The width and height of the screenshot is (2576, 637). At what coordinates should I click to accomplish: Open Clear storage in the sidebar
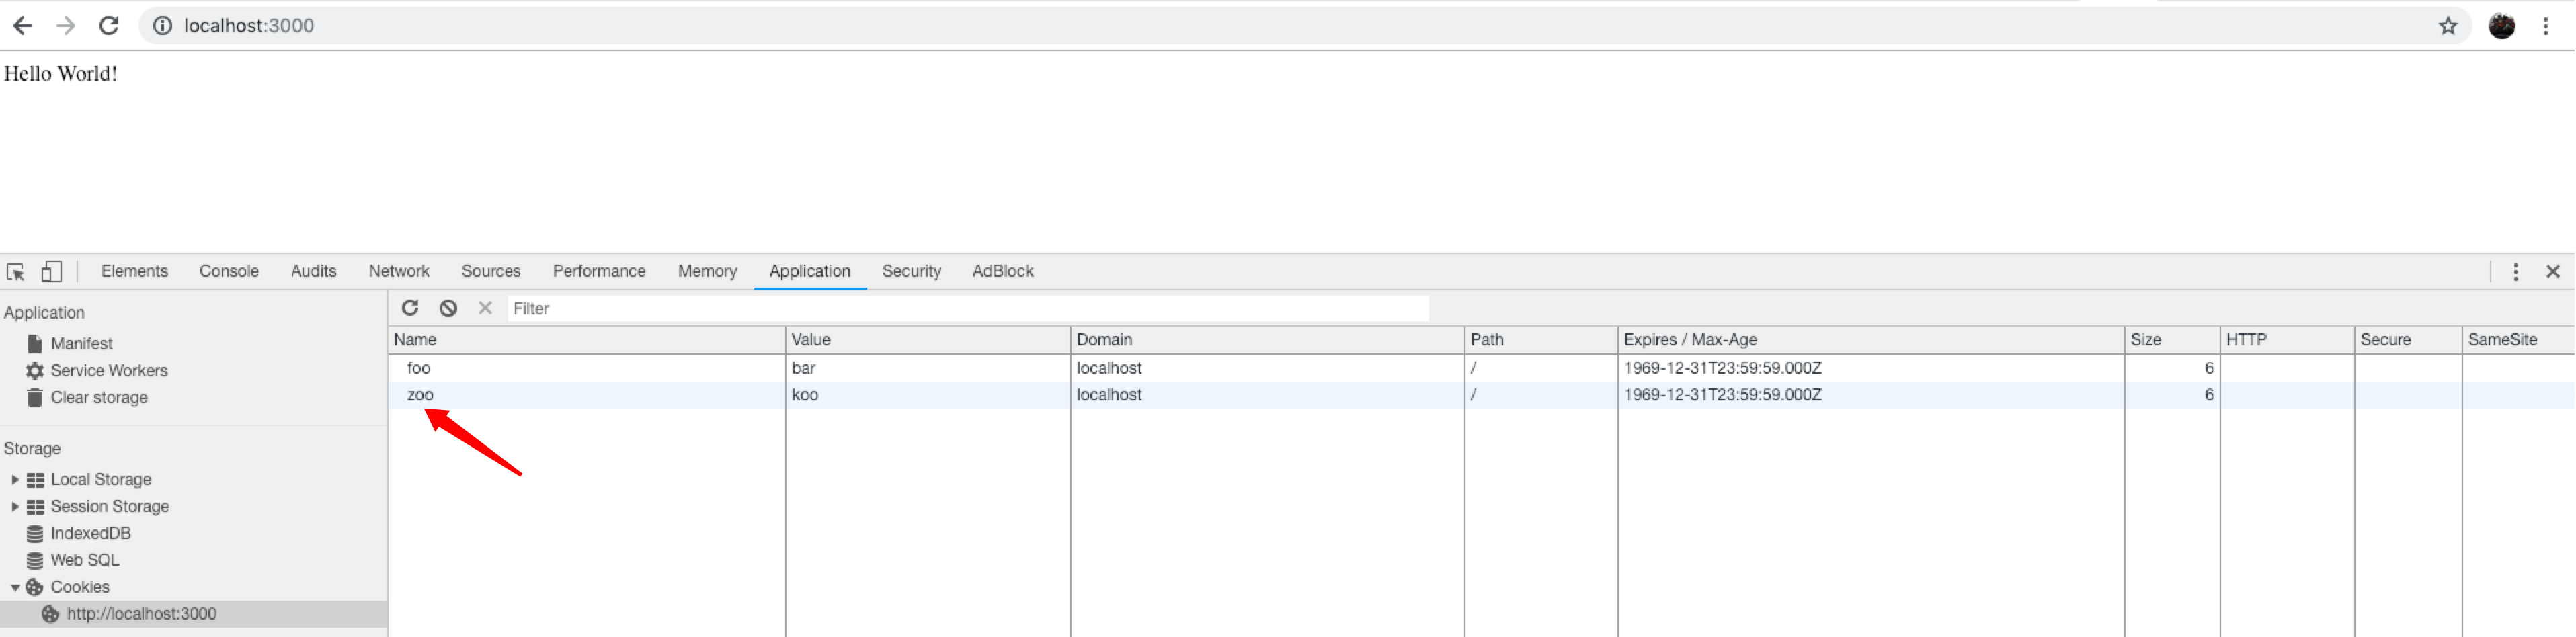[x=99, y=398]
